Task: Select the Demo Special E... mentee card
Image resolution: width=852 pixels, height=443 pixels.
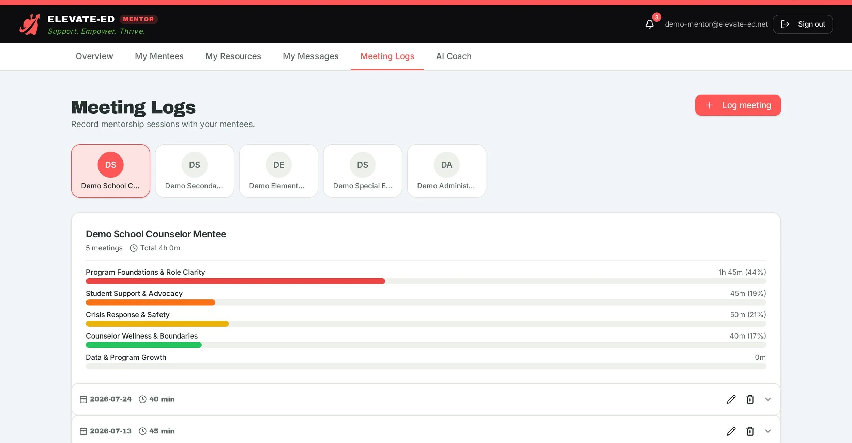Action: click(363, 171)
